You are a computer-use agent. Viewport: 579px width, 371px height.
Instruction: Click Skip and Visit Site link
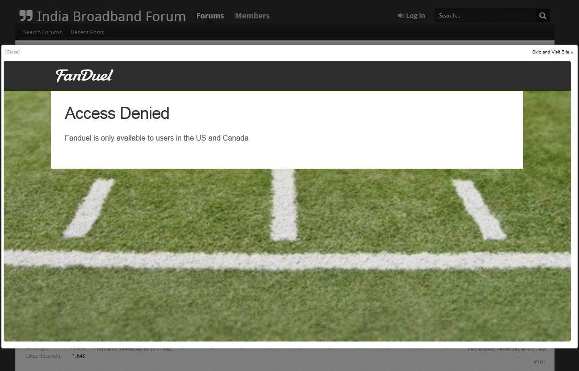(x=552, y=52)
